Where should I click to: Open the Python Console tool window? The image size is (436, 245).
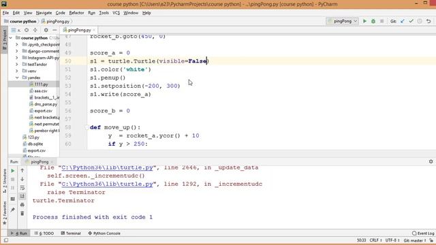pyautogui.click(x=104, y=233)
